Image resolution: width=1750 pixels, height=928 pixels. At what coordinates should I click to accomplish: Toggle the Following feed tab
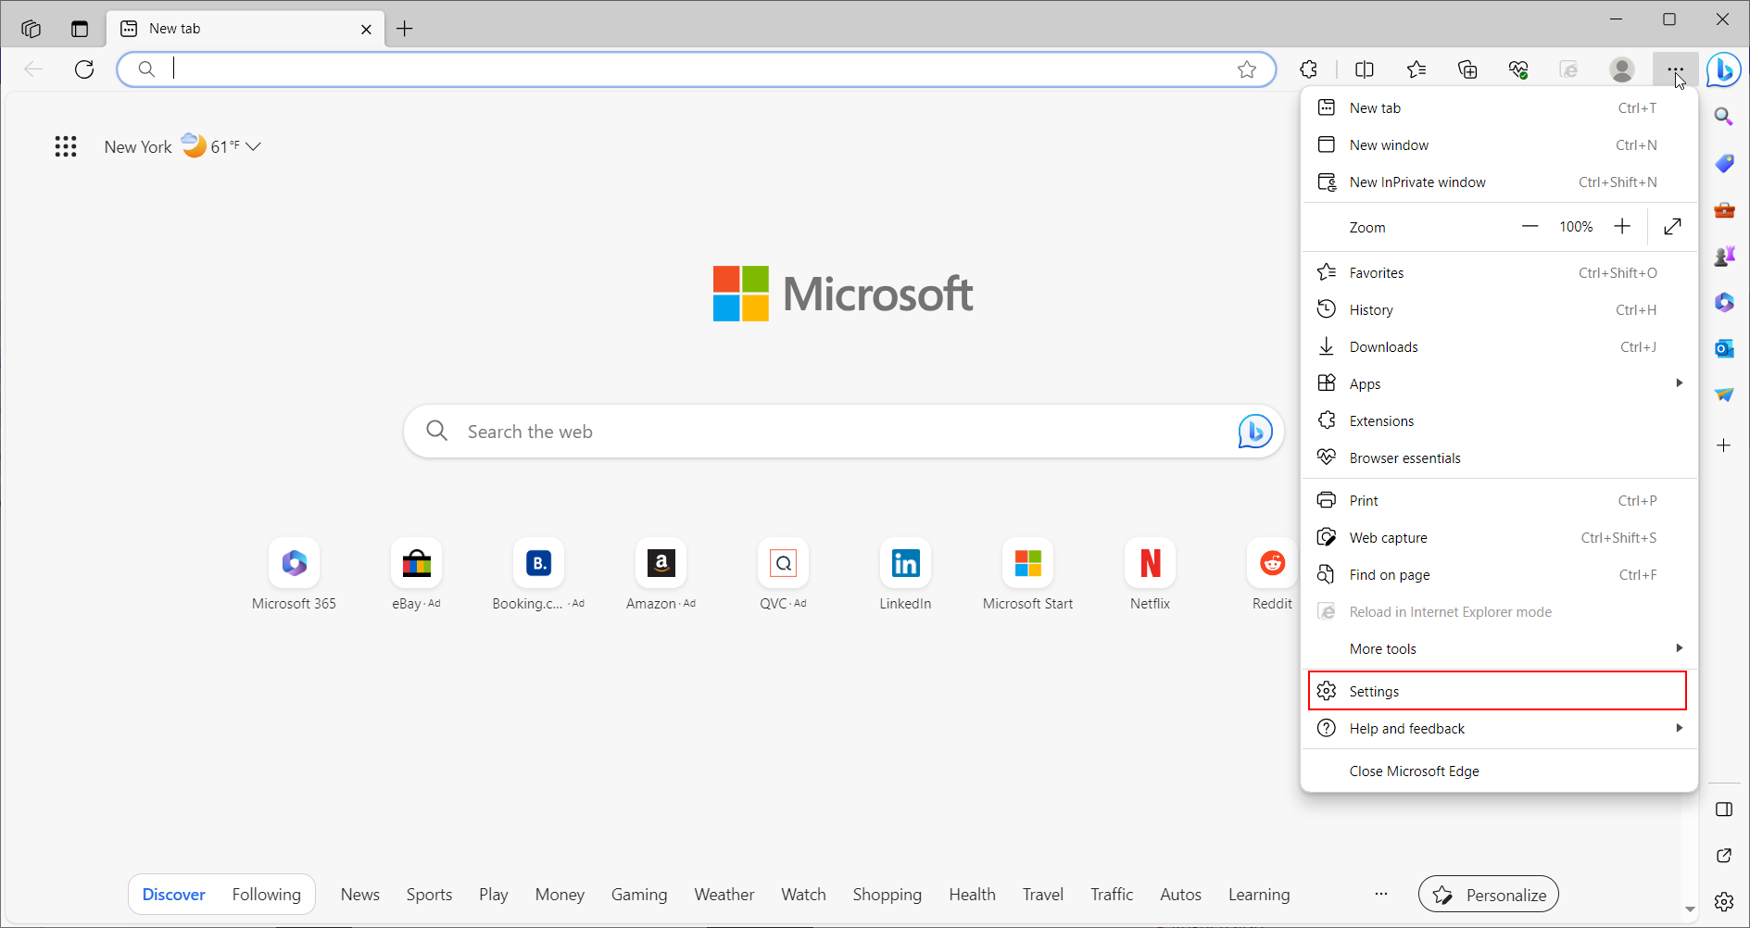(266, 895)
